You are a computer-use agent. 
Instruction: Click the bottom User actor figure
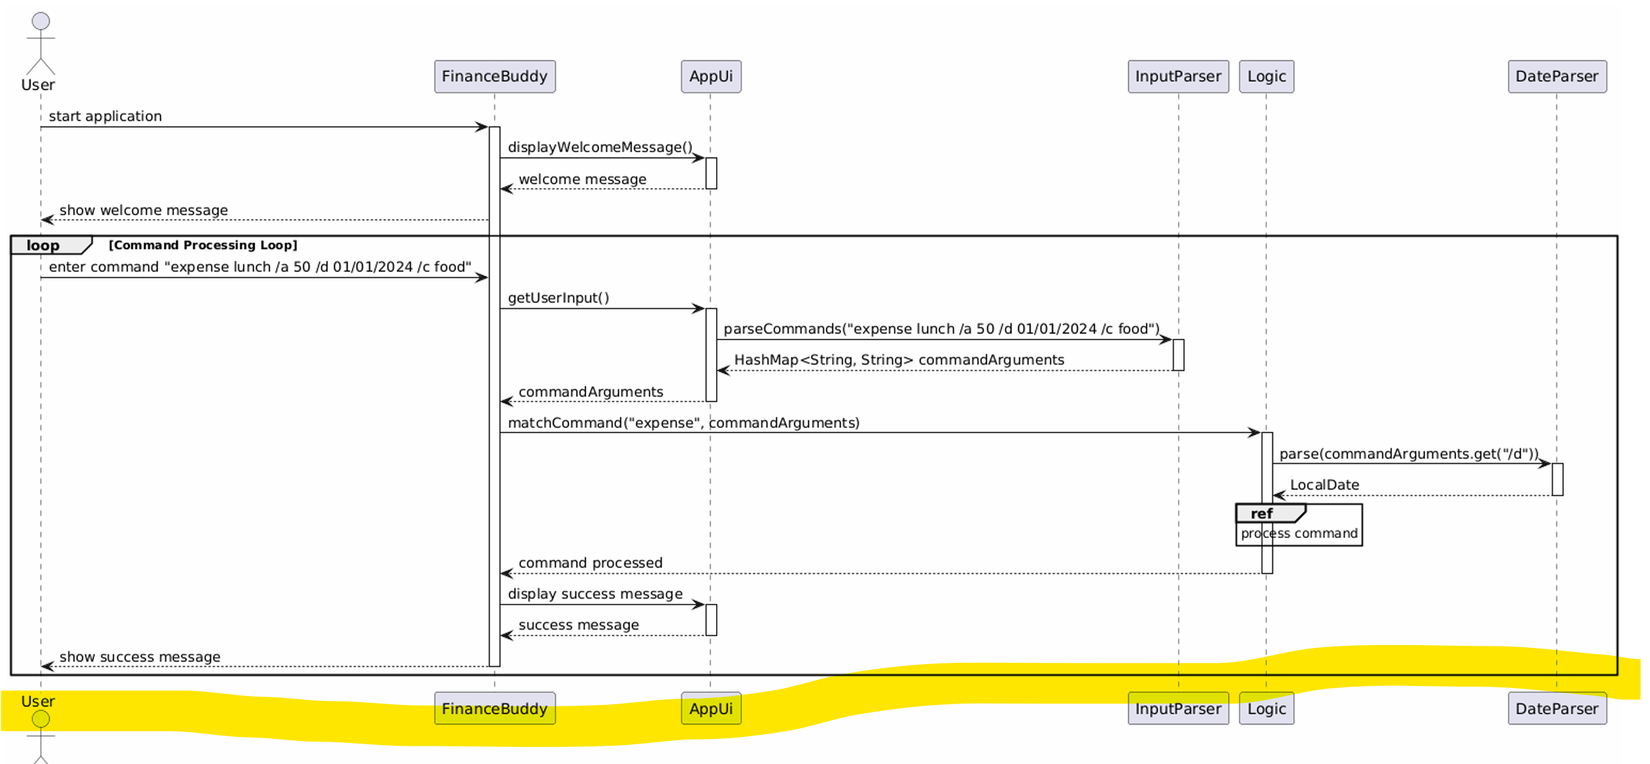(40, 733)
